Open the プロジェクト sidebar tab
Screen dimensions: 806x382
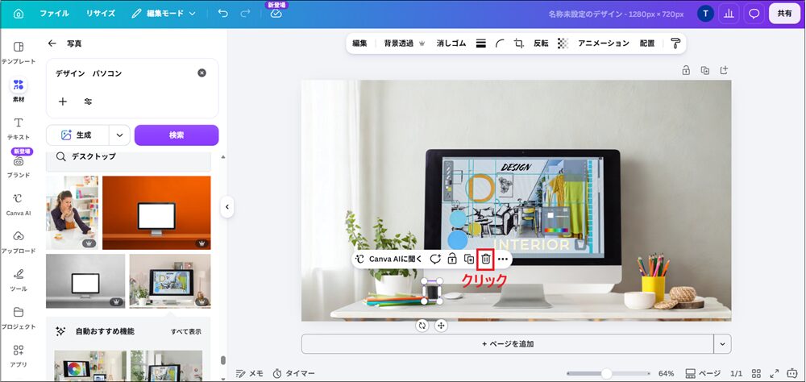point(19,318)
